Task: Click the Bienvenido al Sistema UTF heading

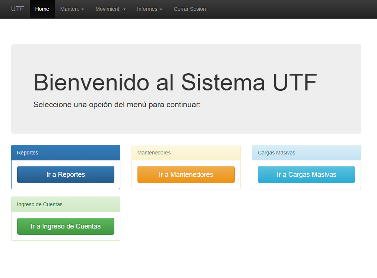Action: [175, 82]
